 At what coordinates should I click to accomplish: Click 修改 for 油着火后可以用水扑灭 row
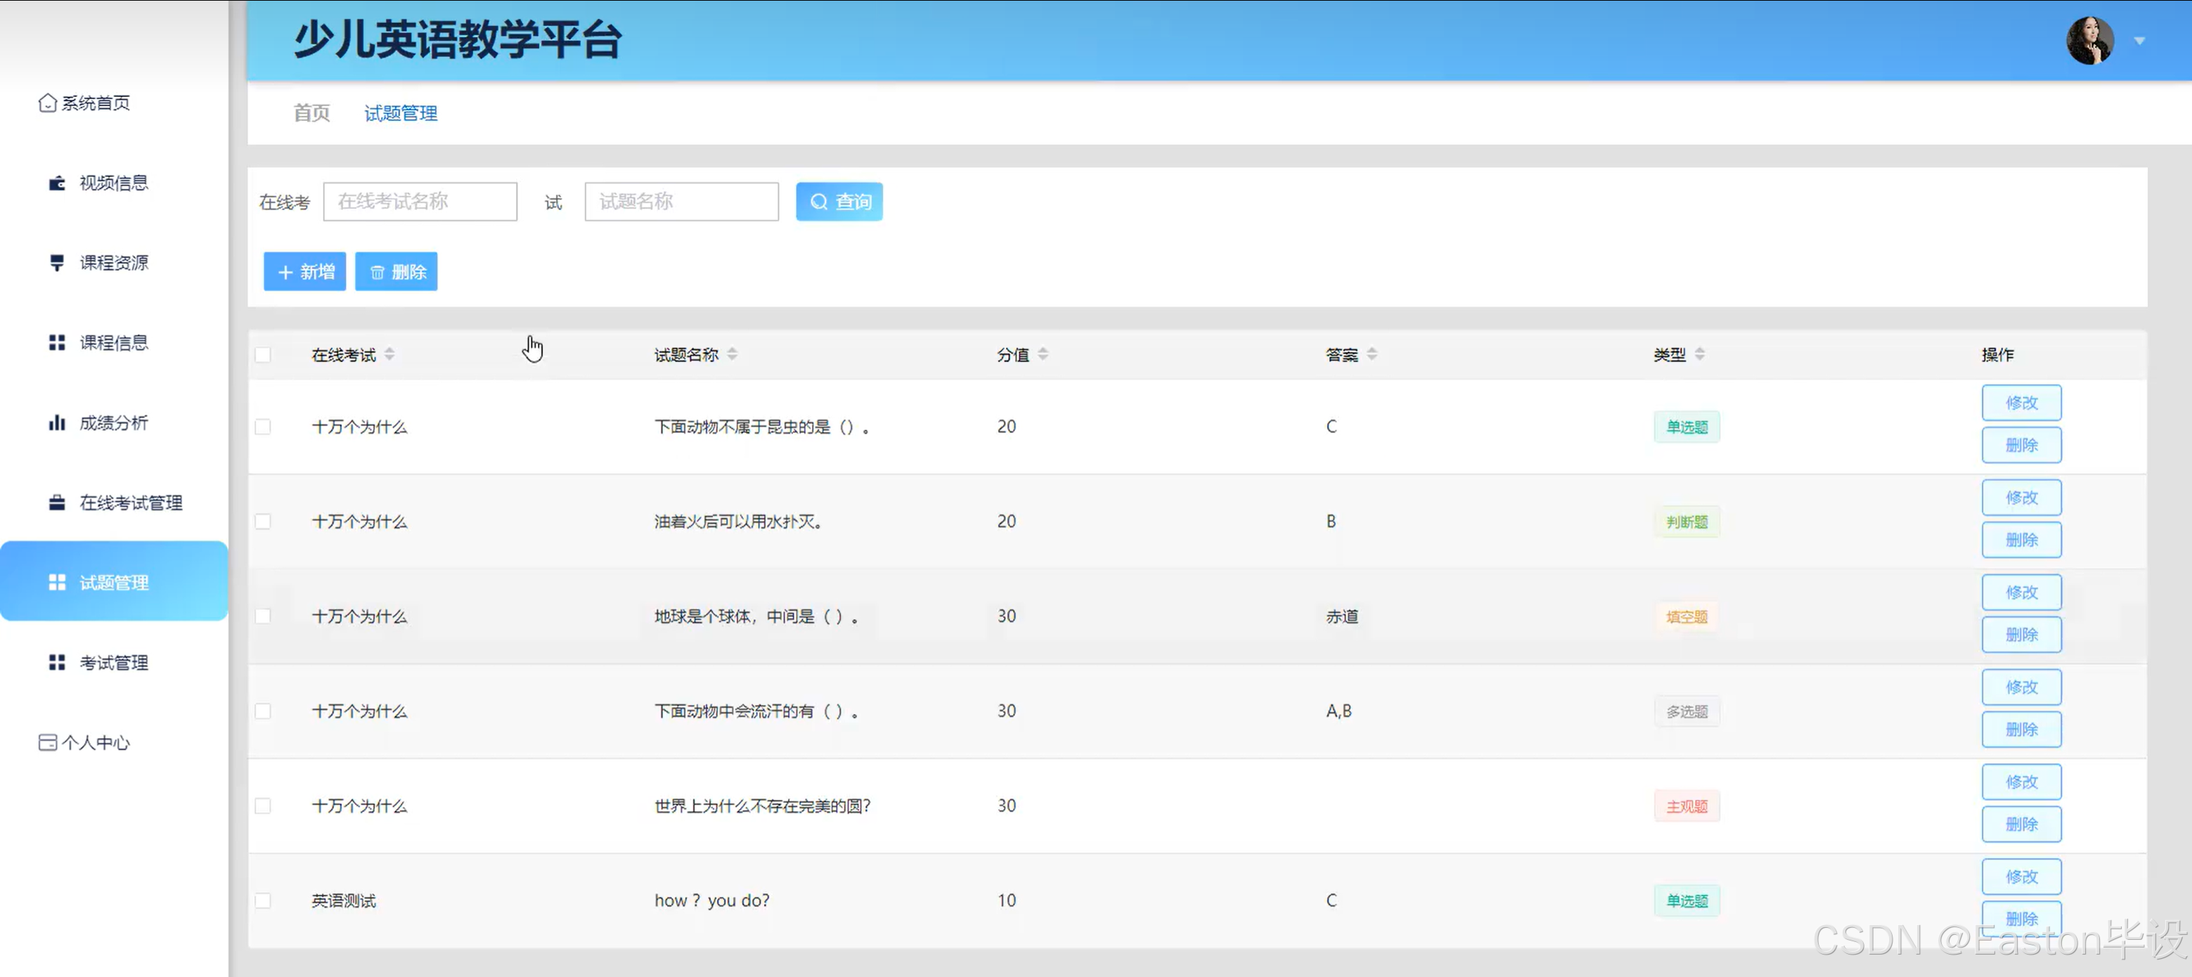2022,498
